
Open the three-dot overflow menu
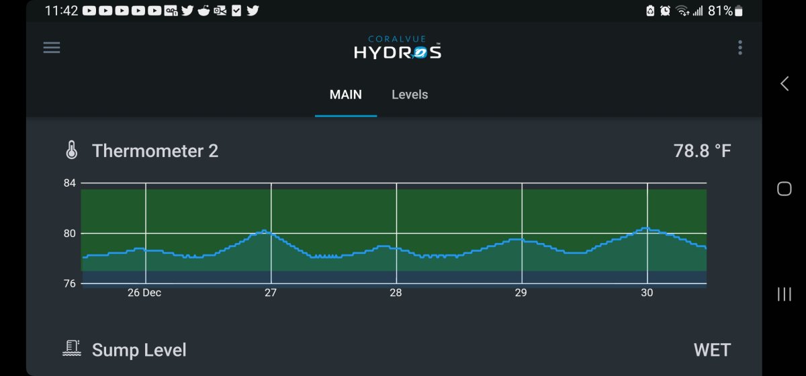coord(740,48)
